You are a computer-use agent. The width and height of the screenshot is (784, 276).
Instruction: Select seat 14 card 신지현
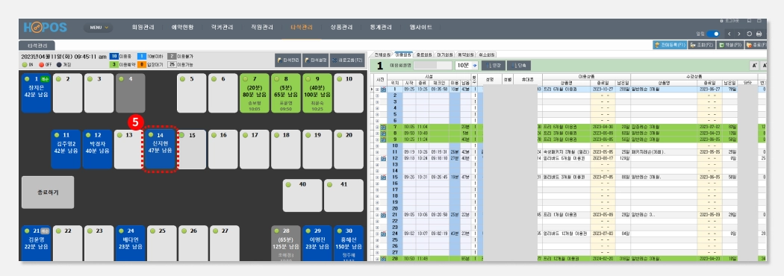click(x=161, y=150)
